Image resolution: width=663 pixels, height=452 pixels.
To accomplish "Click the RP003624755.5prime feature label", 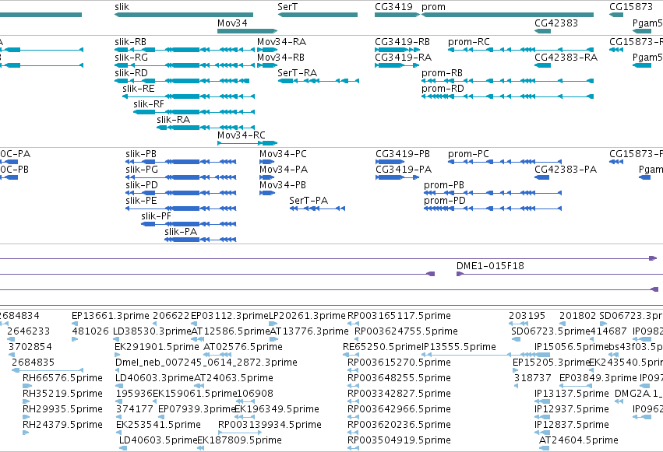I will tap(407, 331).
